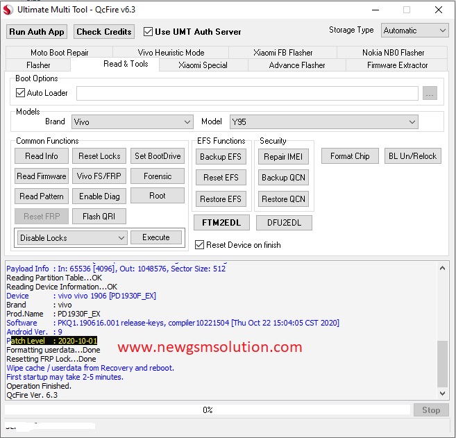This screenshot has width=456, height=438.
Task: Click the Forensic button
Action: coord(158,176)
